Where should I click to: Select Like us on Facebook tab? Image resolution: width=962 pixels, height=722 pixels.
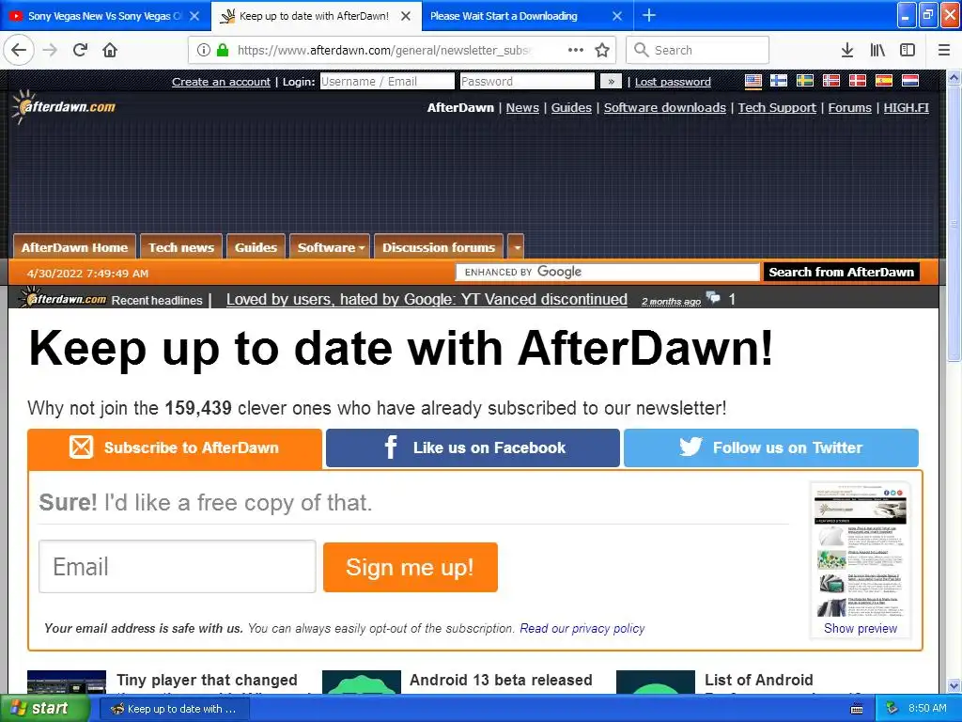coord(473,447)
